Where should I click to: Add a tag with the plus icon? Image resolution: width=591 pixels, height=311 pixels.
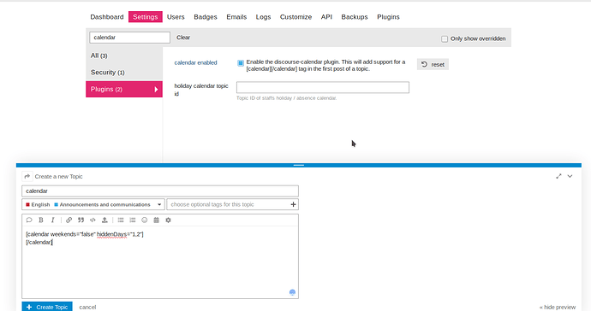[x=293, y=204]
